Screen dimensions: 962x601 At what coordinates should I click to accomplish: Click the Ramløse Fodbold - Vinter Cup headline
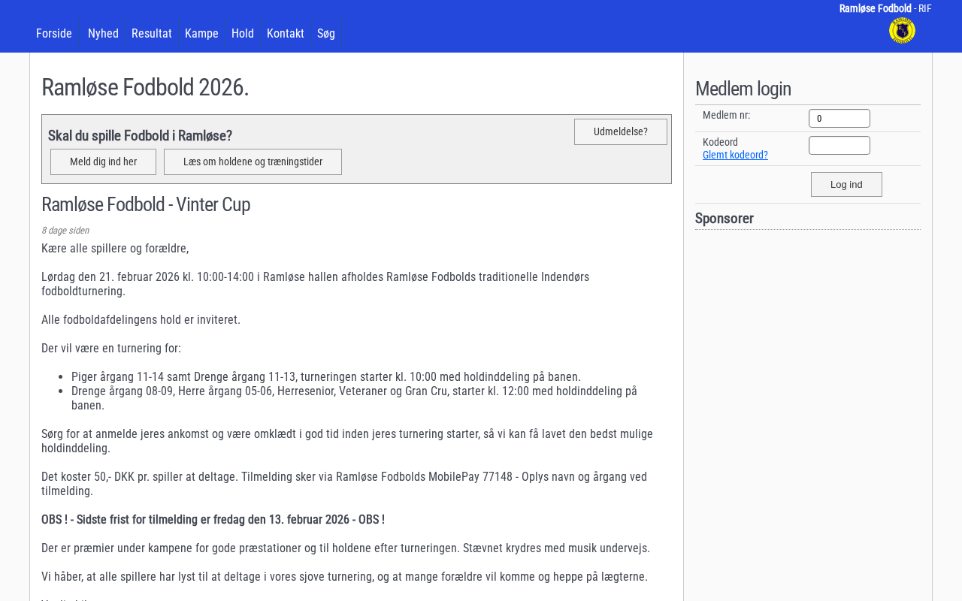click(146, 204)
